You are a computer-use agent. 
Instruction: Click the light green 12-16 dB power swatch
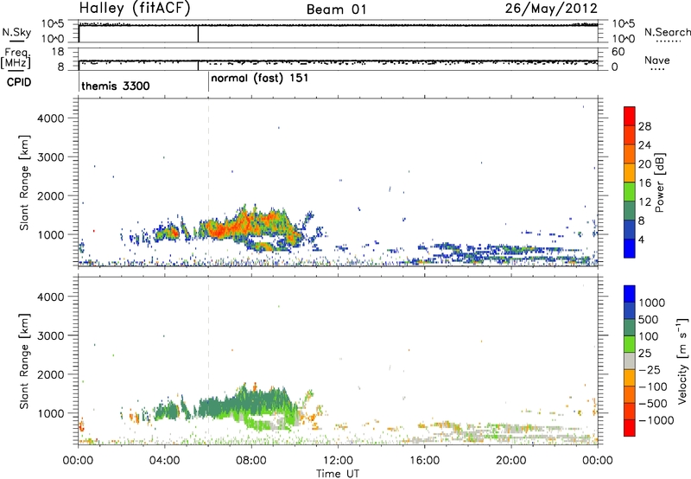pyautogui.click(x=630, y=192)
